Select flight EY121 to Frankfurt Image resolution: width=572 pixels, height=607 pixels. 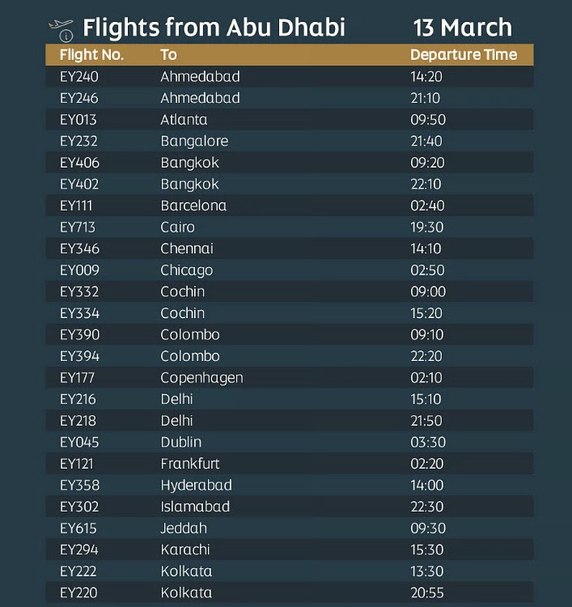[x=290, y=464]
